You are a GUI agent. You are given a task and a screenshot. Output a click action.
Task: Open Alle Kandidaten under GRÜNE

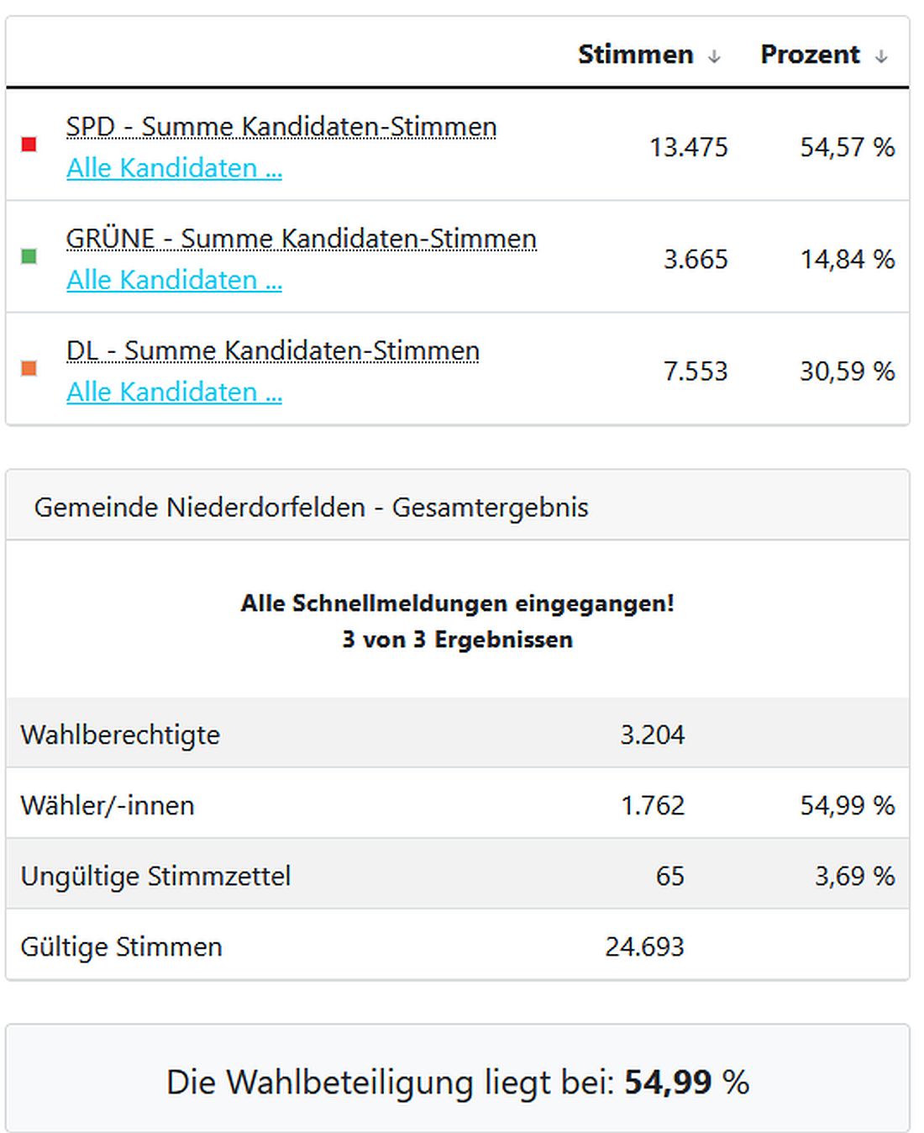coord(174,280)
